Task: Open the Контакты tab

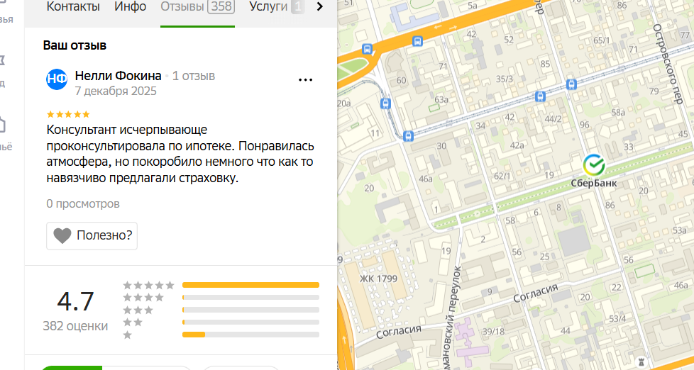Action: tap(73, 6)
